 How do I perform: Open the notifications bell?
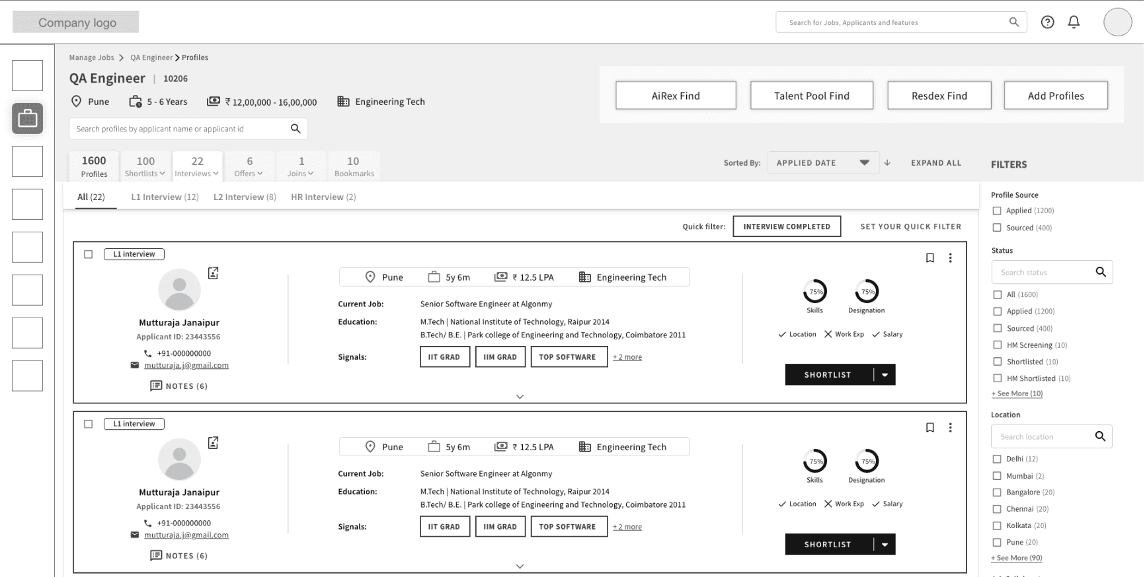point(1074,22)
